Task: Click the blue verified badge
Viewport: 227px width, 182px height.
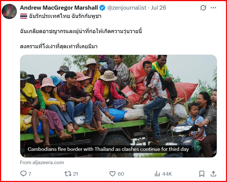Action: pos(102,8)
